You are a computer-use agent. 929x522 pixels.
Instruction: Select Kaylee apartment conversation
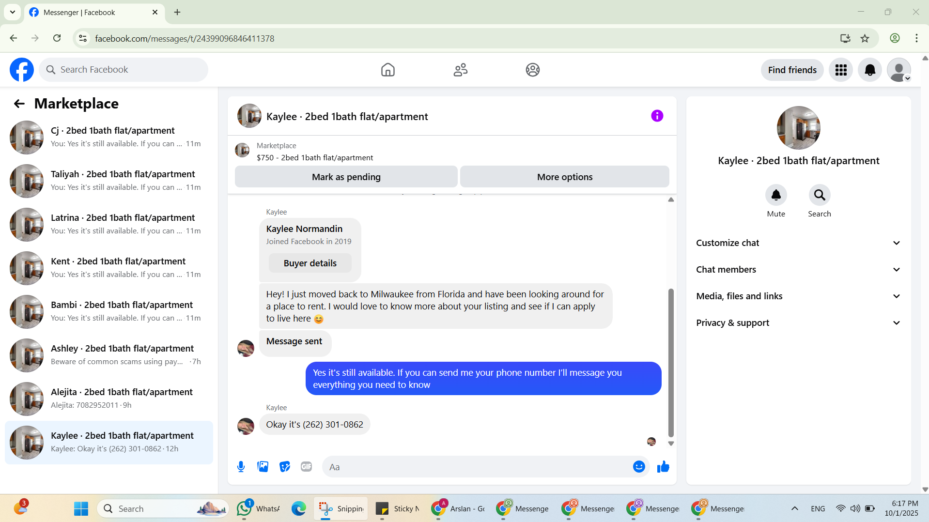click(109, 443)
